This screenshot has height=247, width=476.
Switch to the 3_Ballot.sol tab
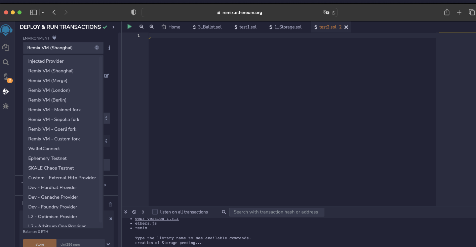click(207, 27)
